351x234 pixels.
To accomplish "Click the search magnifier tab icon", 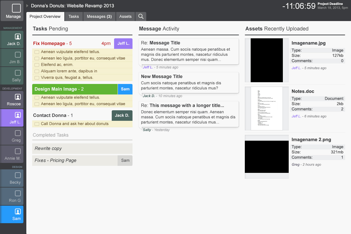I will click(x=141, y=16).
